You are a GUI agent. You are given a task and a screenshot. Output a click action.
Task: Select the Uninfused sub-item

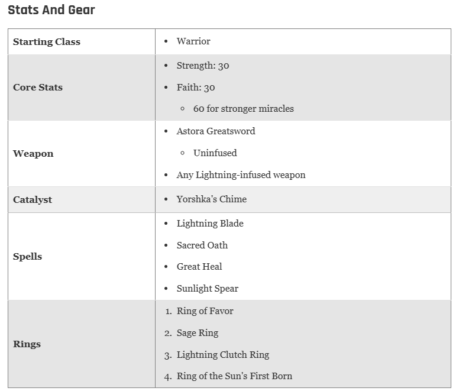215,153
